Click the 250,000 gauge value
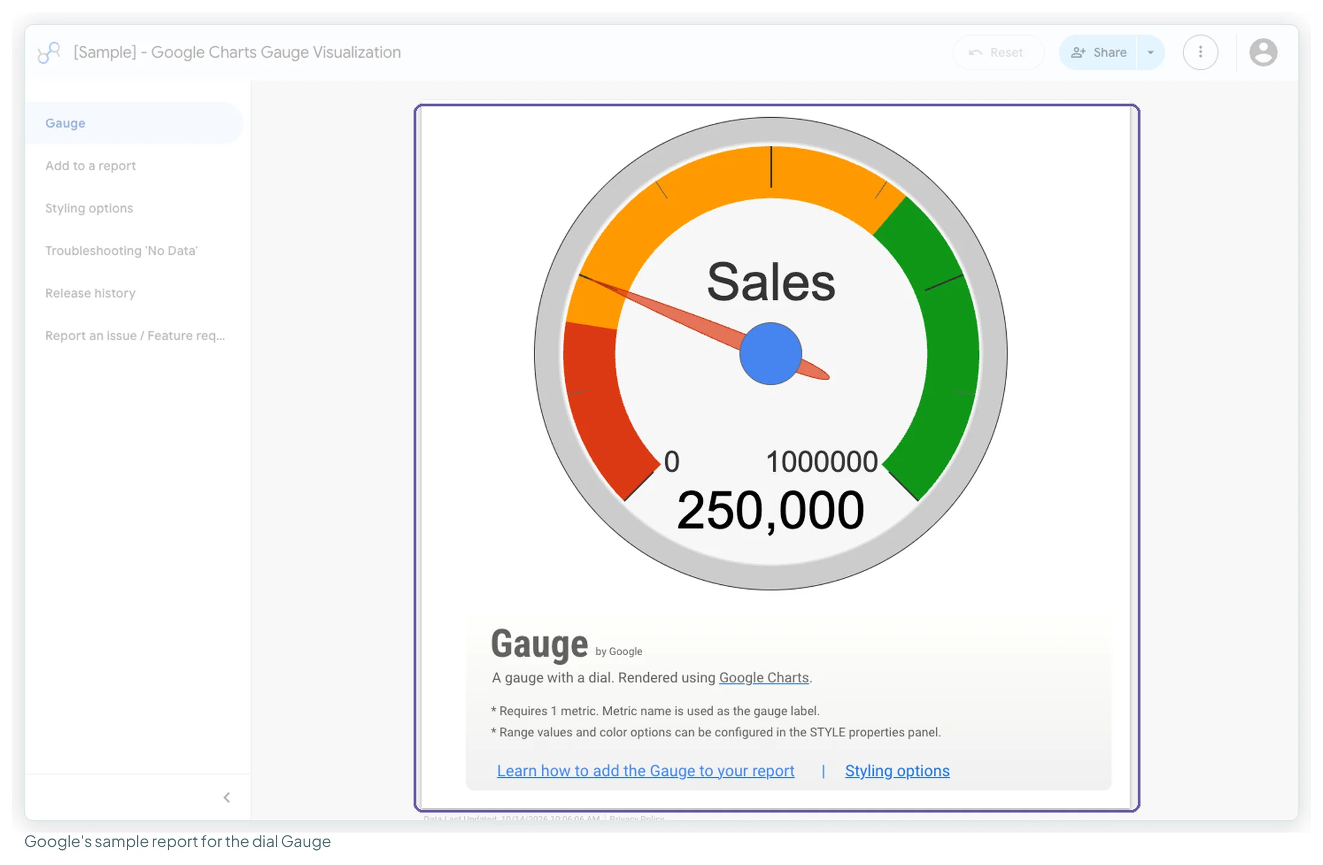Image resolution: width=1323 pixels, height=865 pixels. tap(770, 511)
